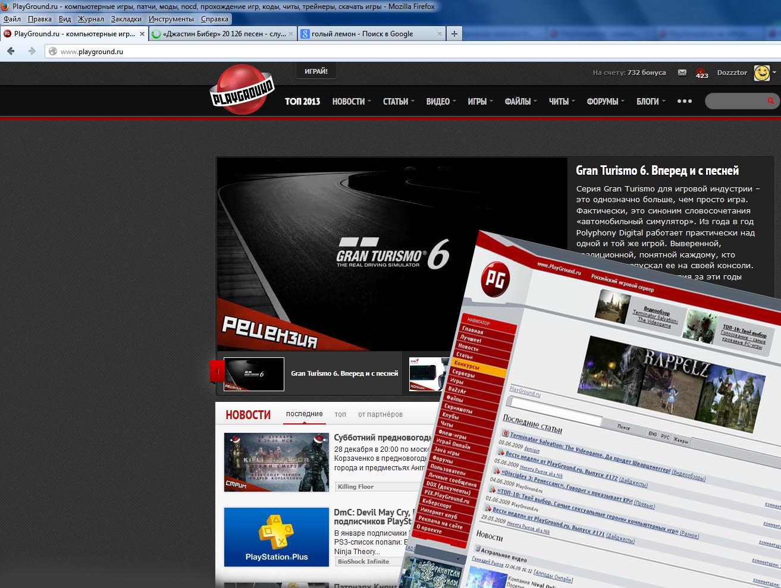Click the globe site identity icon

[x=53, y=52]
